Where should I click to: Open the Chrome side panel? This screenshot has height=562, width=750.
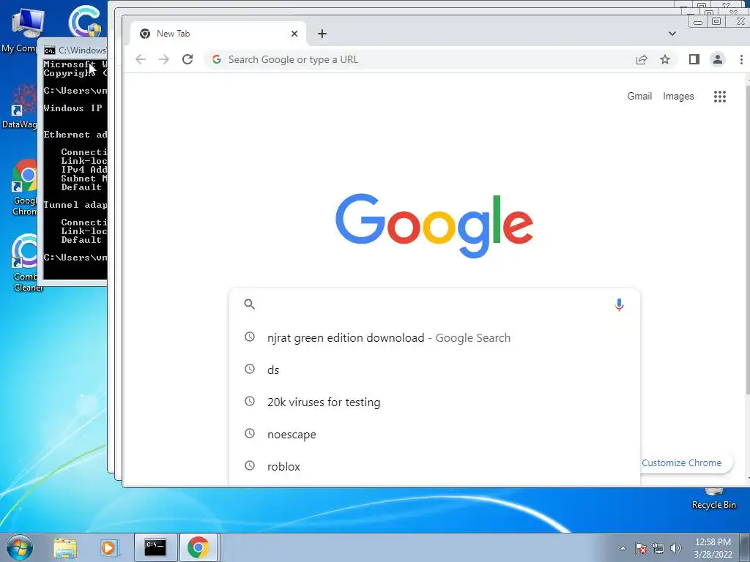(694, 59)
